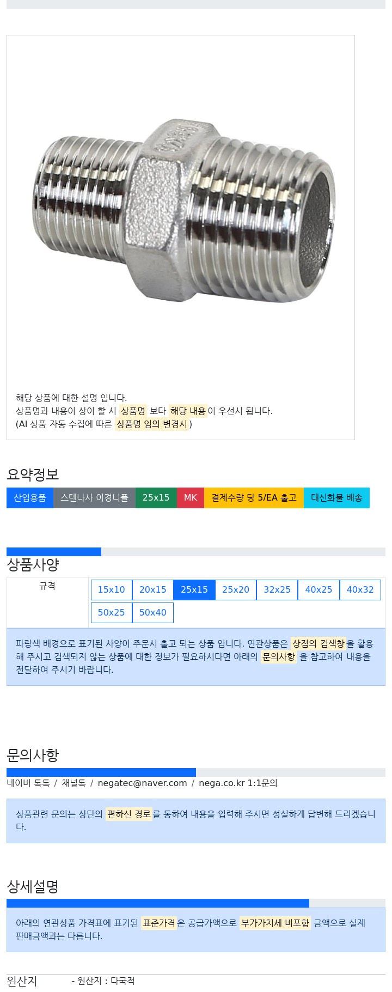Screen dimensions: 392x992
Task: Select the 15x10 size option
Action: [x=111, y=590]
